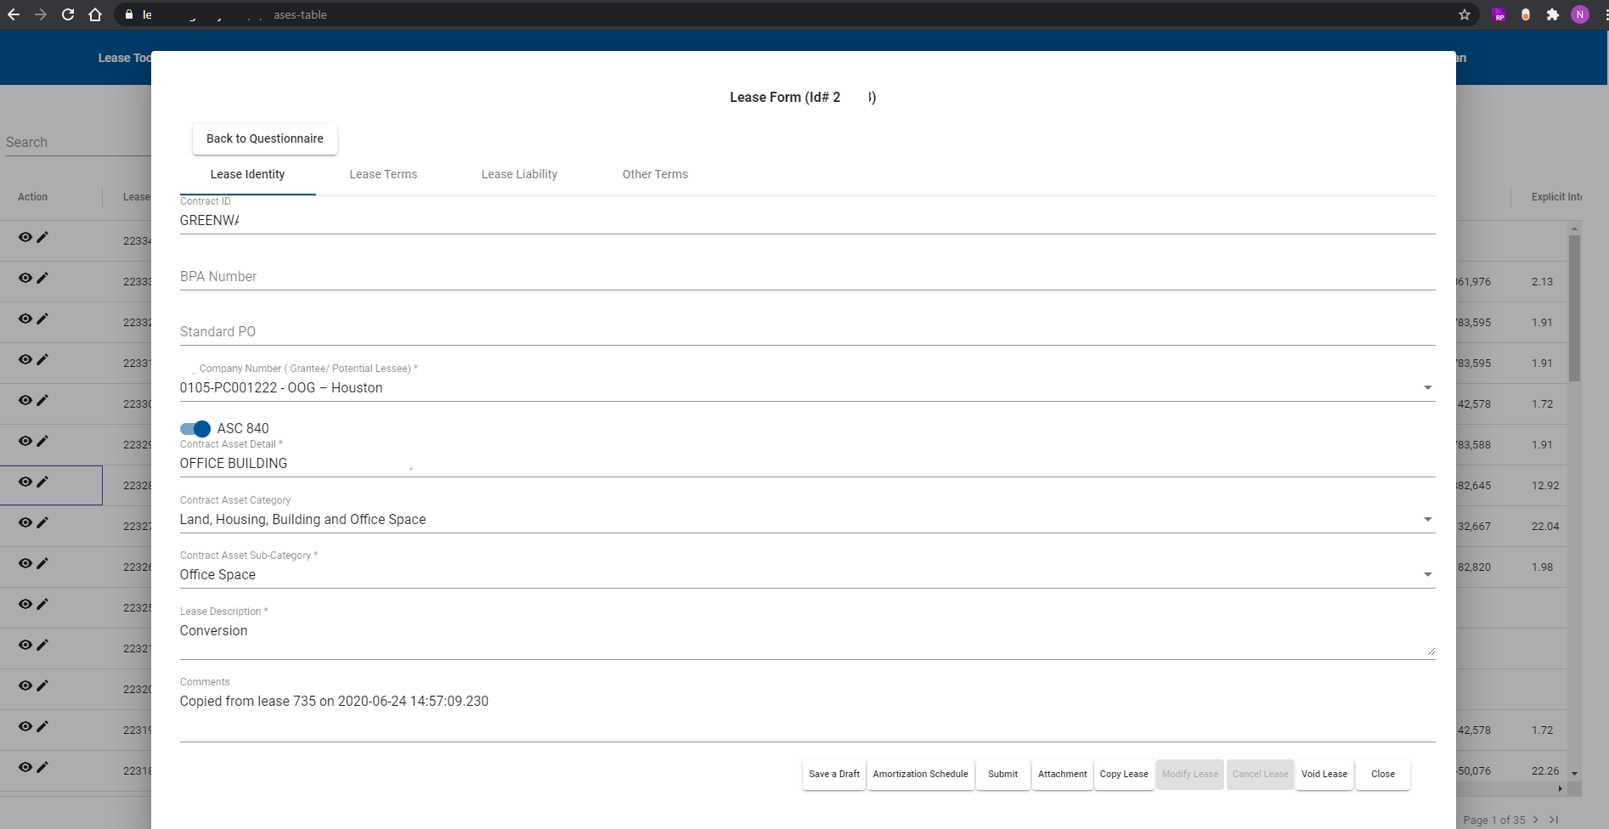Click the BPA Number field
This screenshot has height=829, width=1609.
click(807, 276)
